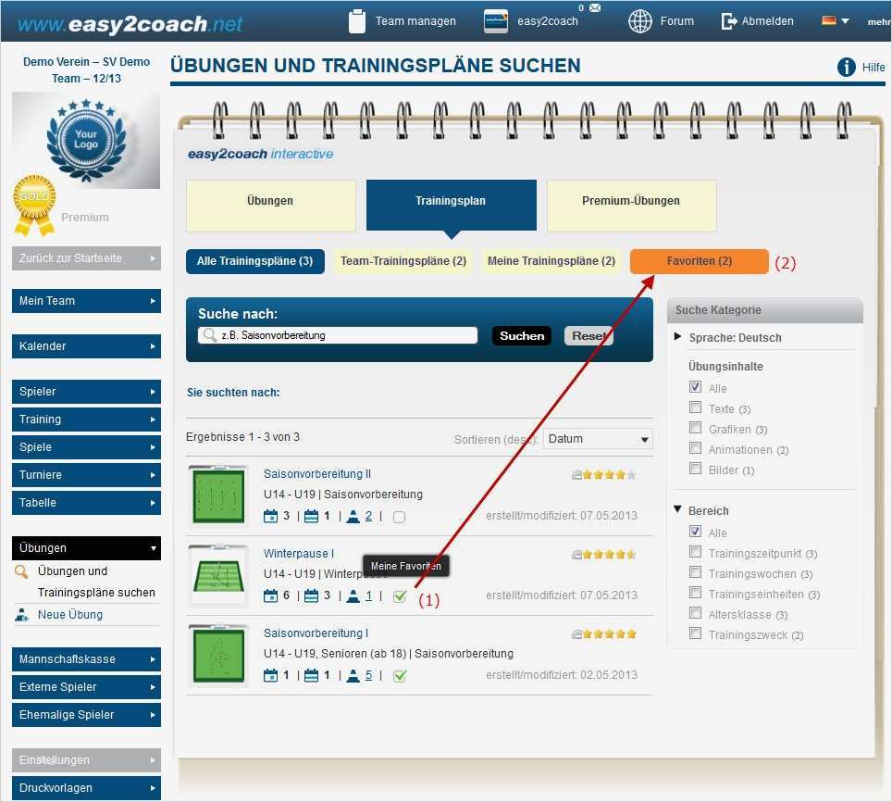
Task: Enable the Grafiken filter checkbox
Action: pyautogui.click(x=695, y=428)
